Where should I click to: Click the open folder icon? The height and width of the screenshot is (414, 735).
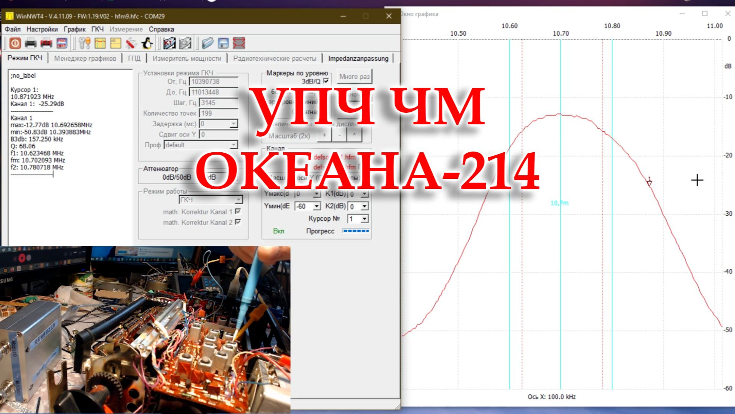pyautogui.click(x=207, y=43)
